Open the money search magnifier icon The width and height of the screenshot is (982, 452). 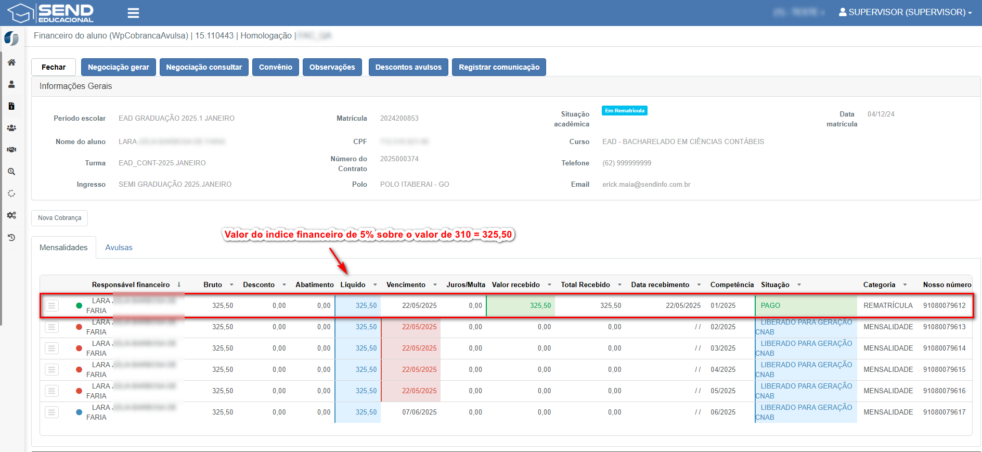(11, 172)
